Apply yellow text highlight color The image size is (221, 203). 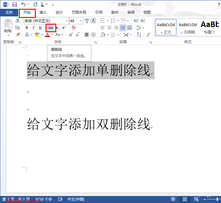[37, 35]
